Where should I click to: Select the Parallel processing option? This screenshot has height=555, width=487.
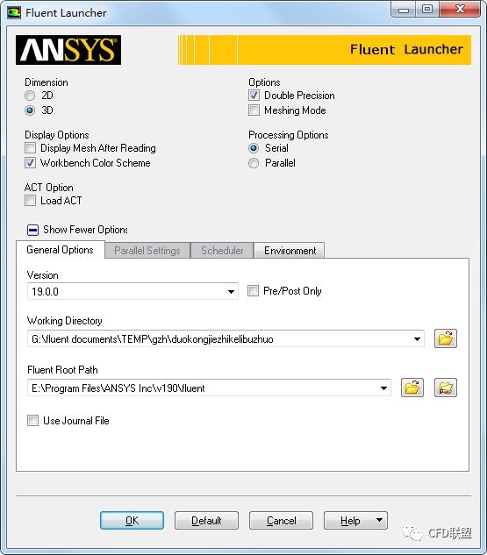pos(254,163)
